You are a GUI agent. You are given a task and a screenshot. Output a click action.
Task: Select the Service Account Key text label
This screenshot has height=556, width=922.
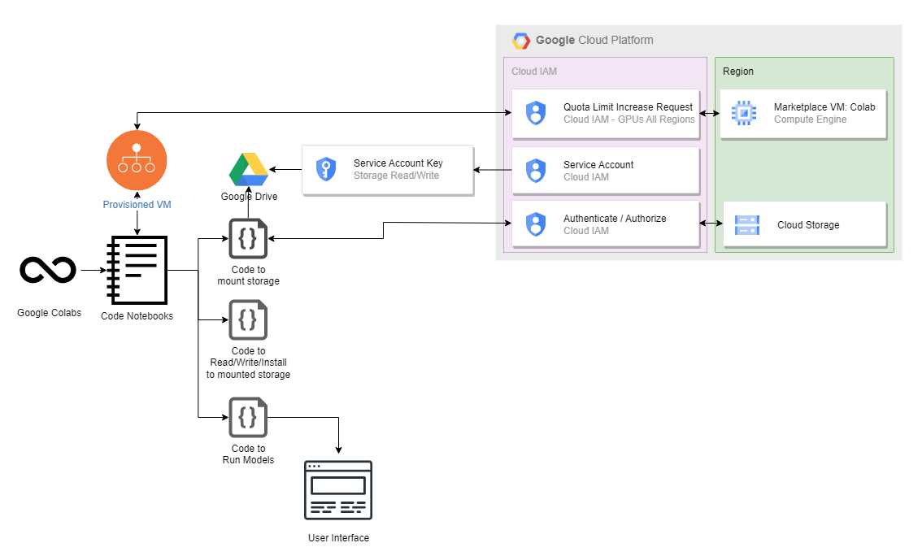tap(398, 163)
